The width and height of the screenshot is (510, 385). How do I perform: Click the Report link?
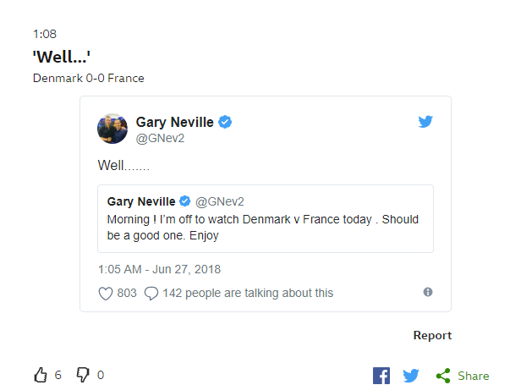(x=432, y=336)
